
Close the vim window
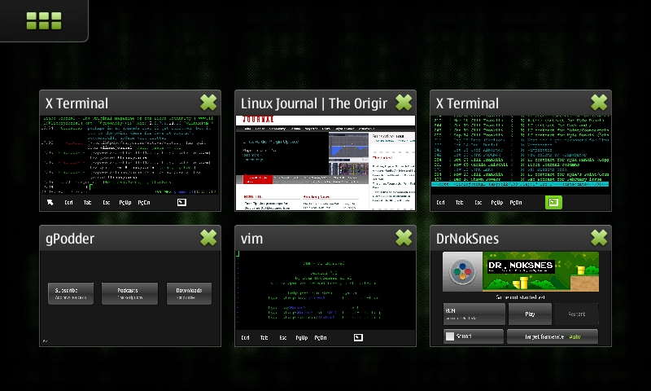click(404, 237)
